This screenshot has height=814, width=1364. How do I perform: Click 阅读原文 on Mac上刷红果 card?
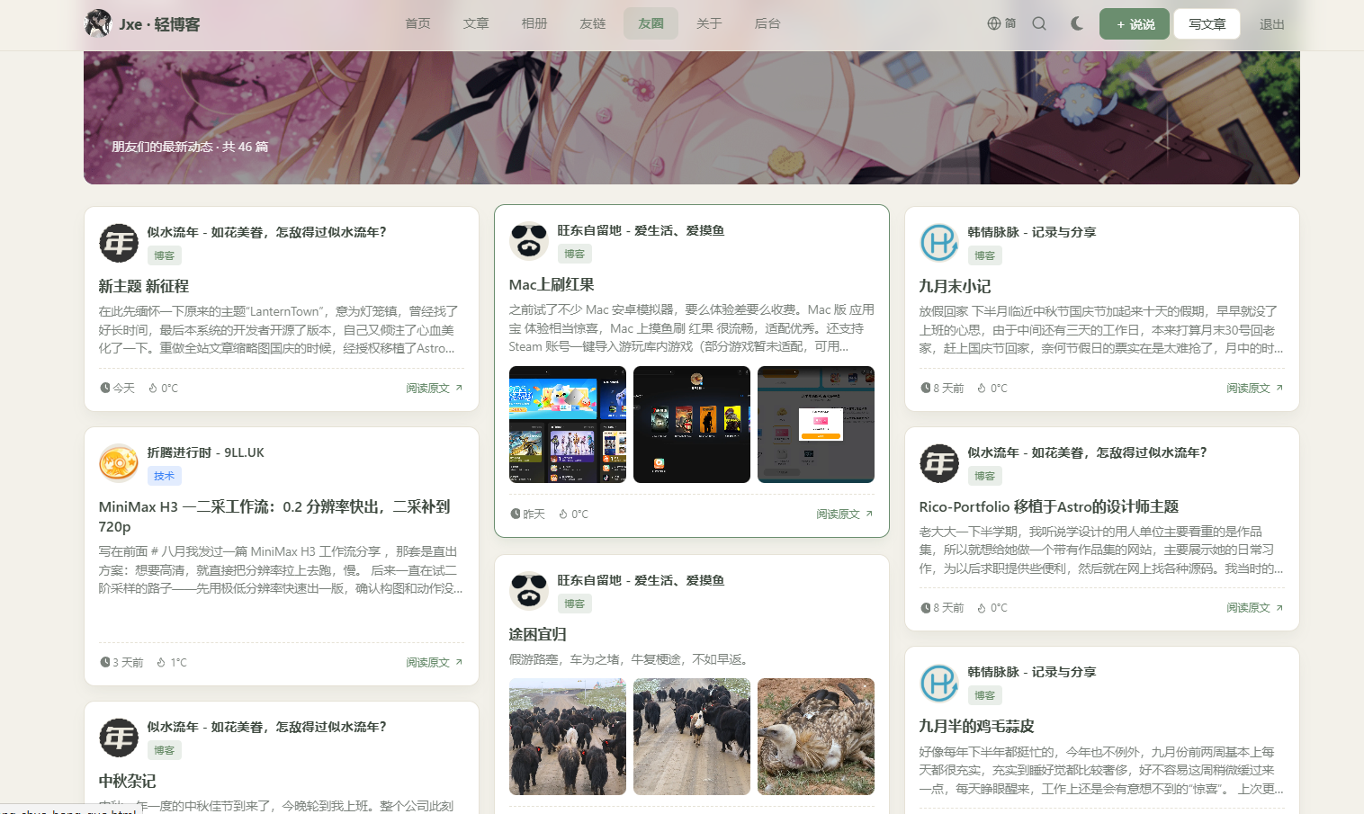click(x=845, y=514)
